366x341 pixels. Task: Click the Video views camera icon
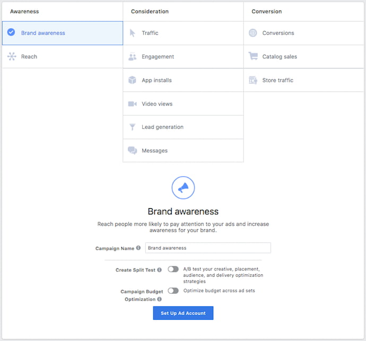coord(133,104)
